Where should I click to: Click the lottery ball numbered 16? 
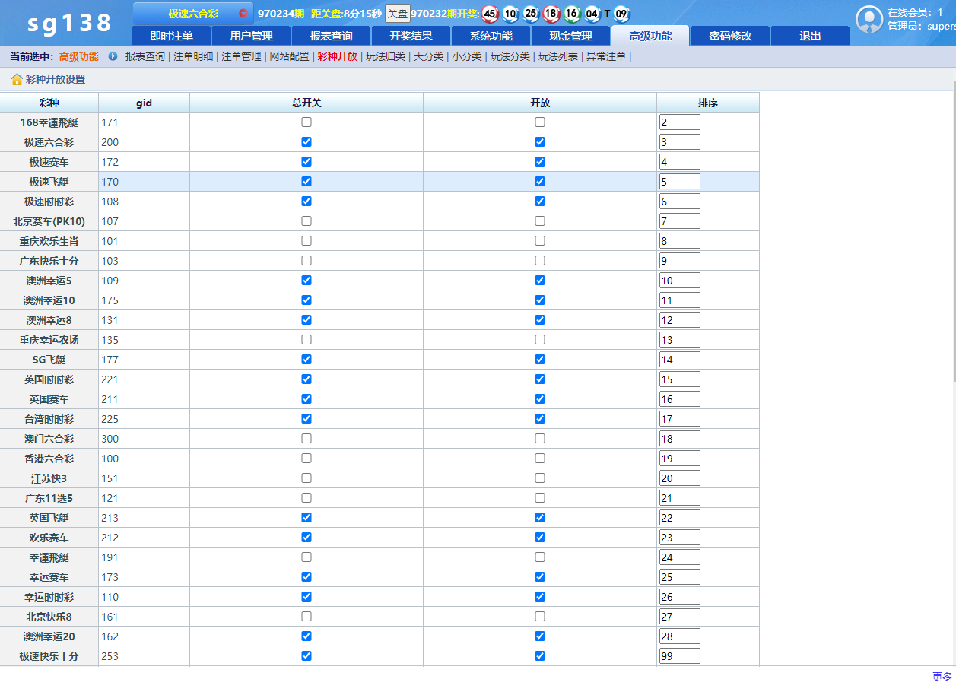(572, 14)
